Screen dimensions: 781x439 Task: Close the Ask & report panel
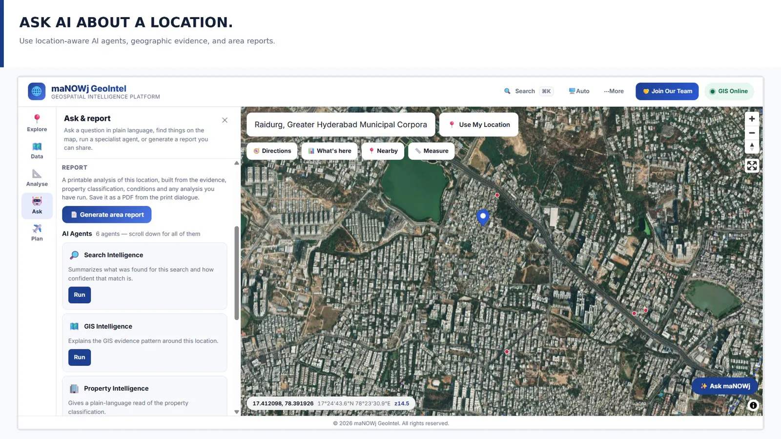click(x=225, y=120)
